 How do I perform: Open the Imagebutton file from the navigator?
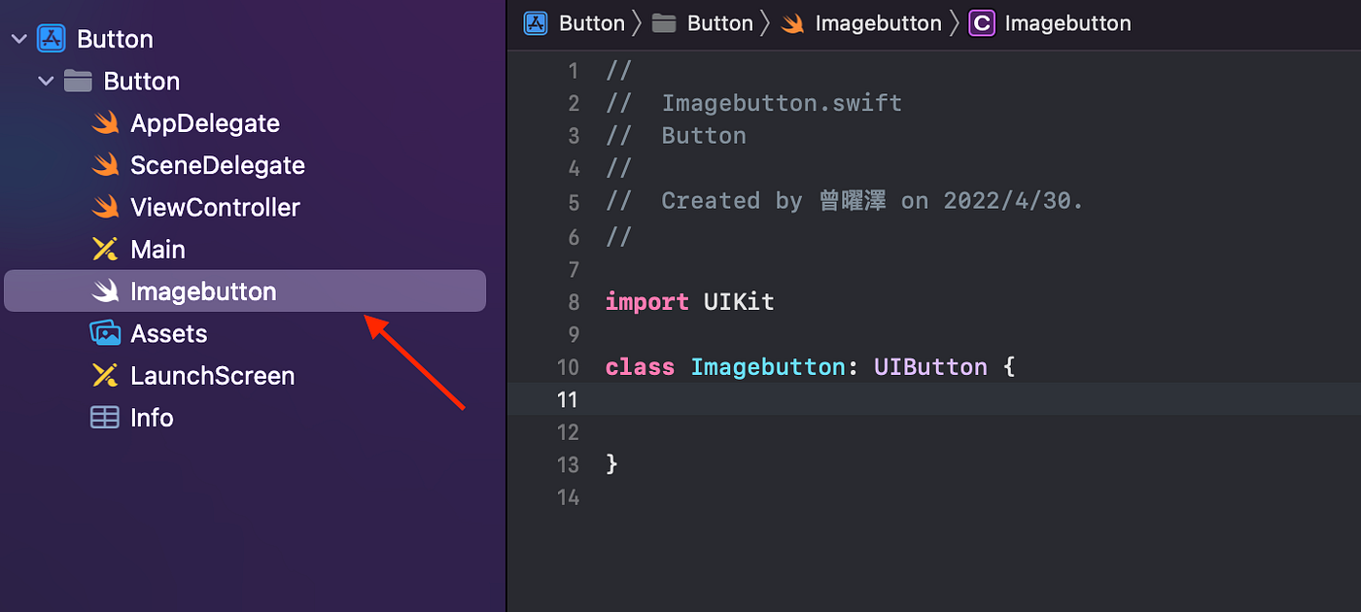(x=203, y=290)
